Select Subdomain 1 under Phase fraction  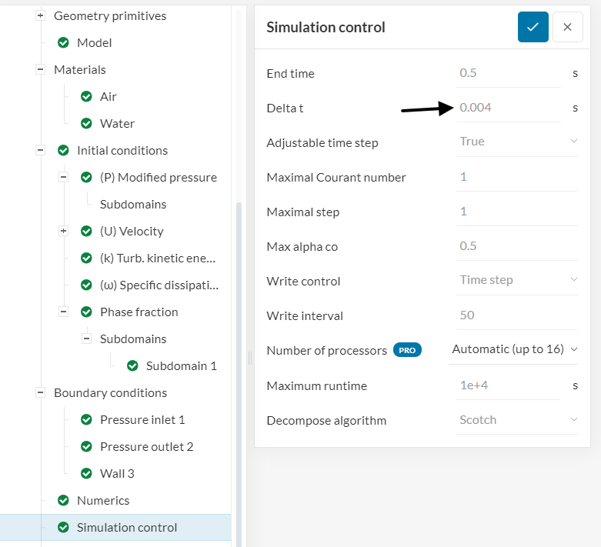(x=181, y=366)
